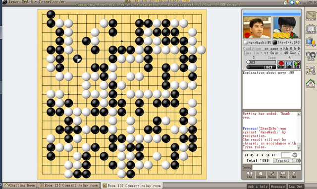Viewport: 317px width, 189px height.
Task: Quit the game room
Action: pos(294,175)
